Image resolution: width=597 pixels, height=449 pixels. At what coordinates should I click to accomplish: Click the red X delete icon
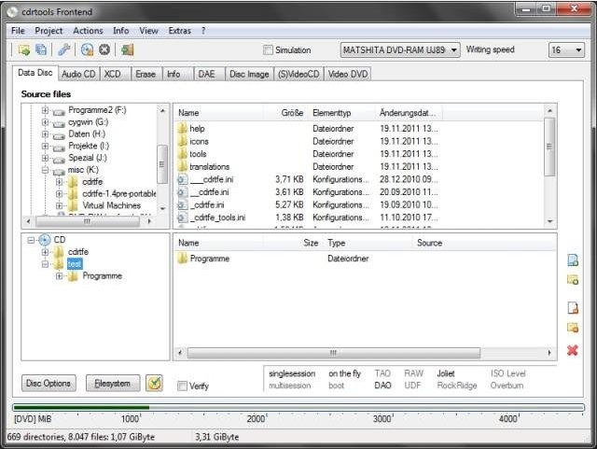(573, 350)
